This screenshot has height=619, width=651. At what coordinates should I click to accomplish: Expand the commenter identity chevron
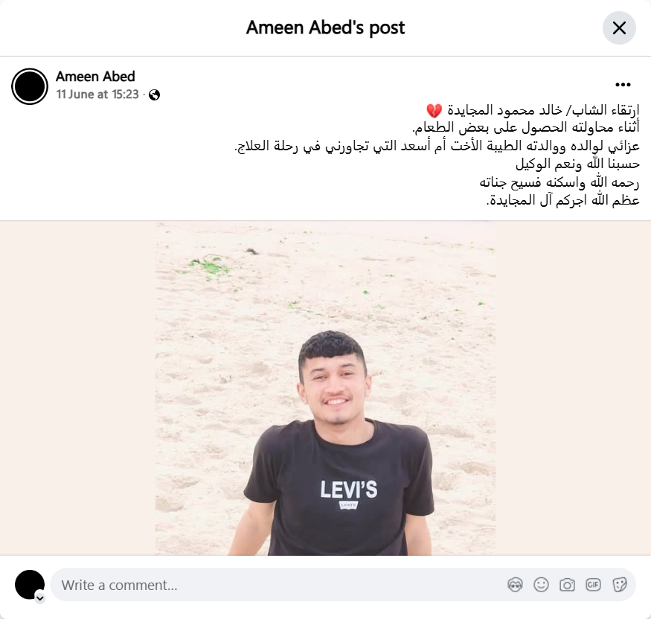[40, 598]
